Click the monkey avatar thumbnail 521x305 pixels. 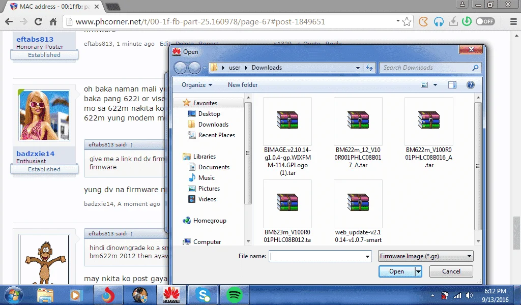click(44, 260)
